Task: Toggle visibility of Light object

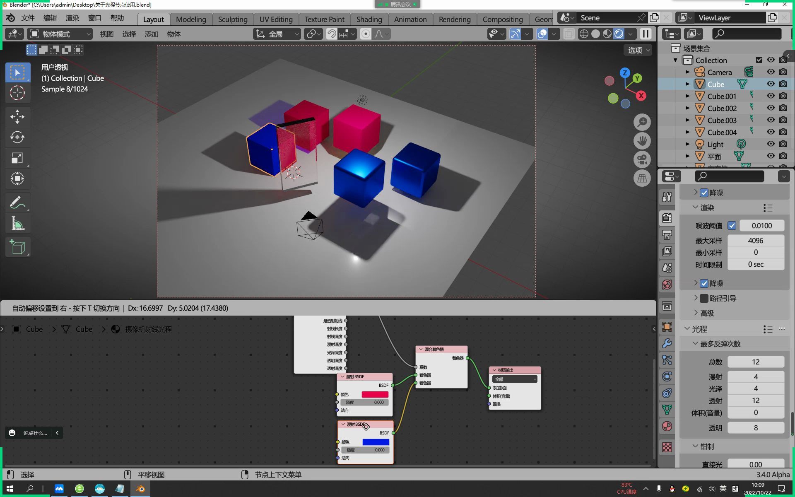Action: [x=771, y=144]
